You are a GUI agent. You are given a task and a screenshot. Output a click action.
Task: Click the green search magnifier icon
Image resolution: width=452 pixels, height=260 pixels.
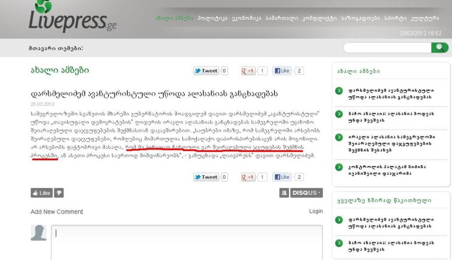point(440,47)
